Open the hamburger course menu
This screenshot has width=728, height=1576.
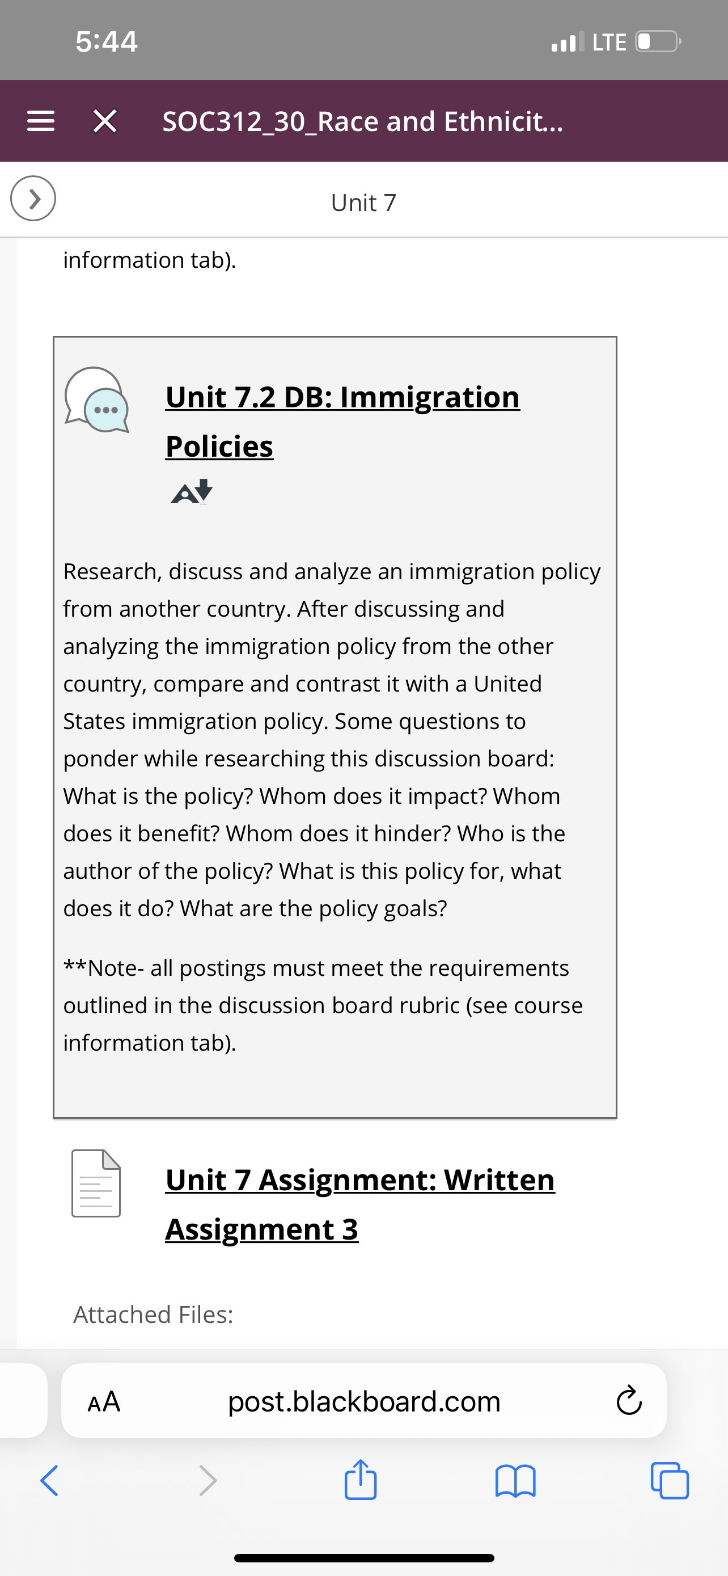pos(41,121)
